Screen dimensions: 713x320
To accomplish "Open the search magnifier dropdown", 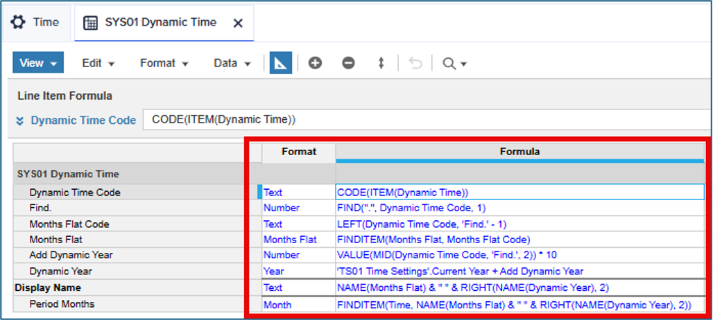I will (455, 64).
